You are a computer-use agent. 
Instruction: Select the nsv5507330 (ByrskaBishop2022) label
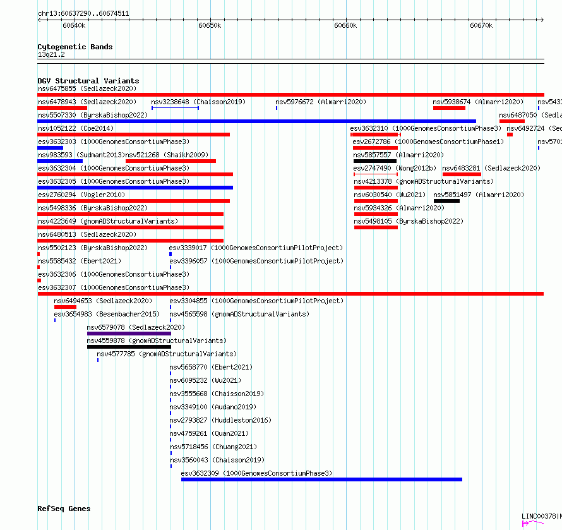93,115
